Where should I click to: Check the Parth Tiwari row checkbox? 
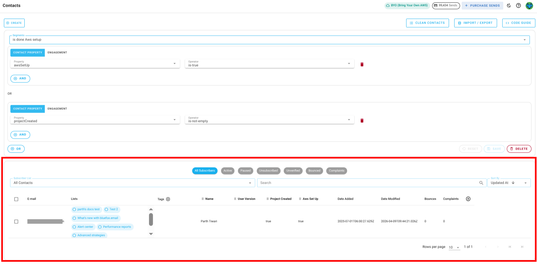[x=16, y=221]
